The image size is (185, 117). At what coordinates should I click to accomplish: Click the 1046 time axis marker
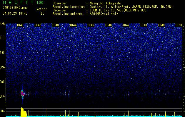coord(108,25)
